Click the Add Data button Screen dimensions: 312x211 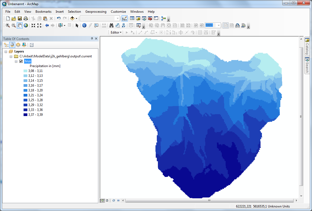pos(72,18)
